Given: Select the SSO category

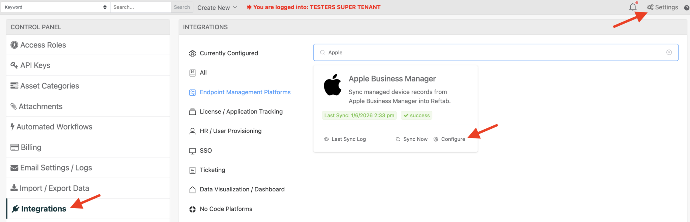Looking at the screenshot, I should click(x=206, y=150).
